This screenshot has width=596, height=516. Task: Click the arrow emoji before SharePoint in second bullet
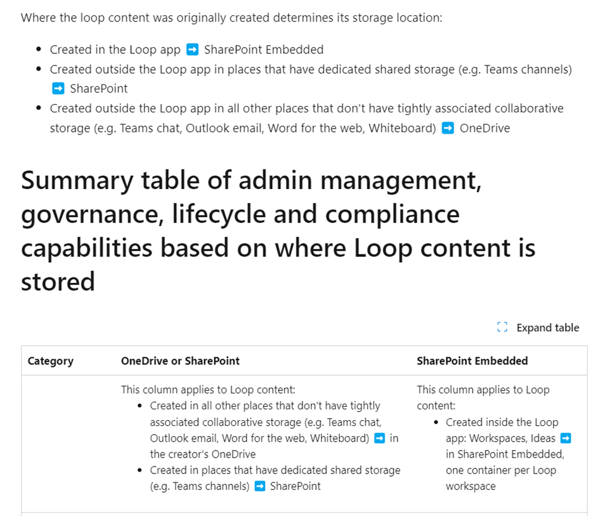click(x=58, y=88)
